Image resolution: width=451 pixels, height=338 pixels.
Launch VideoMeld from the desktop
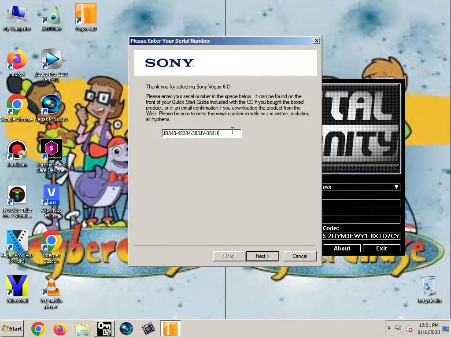[17, 289]
